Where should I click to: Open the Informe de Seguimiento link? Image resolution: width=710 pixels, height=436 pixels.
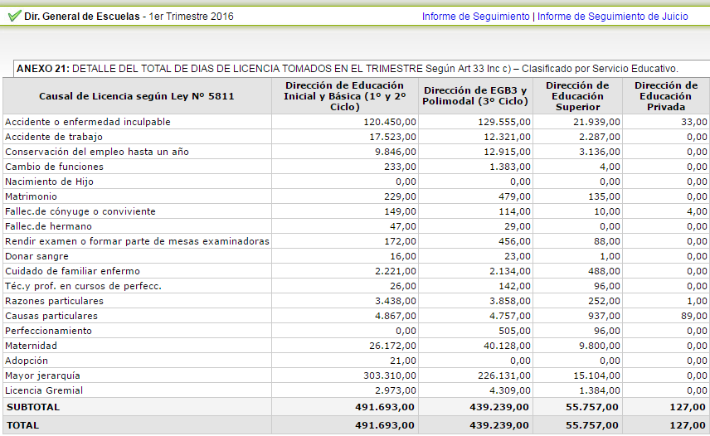tap(475, 17)
